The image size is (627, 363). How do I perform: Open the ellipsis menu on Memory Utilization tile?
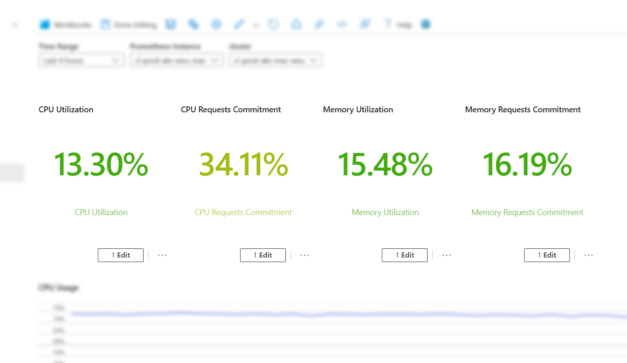coord(446,255)
